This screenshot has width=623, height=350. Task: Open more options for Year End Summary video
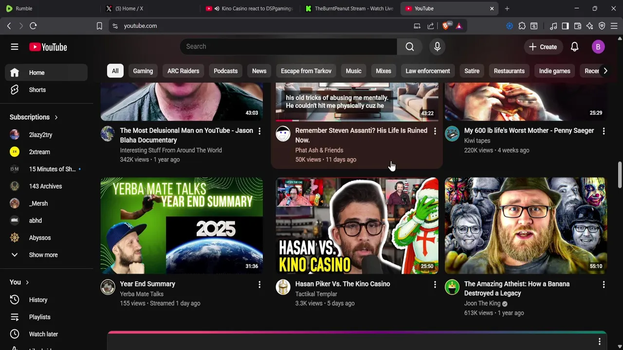point(259,284)
